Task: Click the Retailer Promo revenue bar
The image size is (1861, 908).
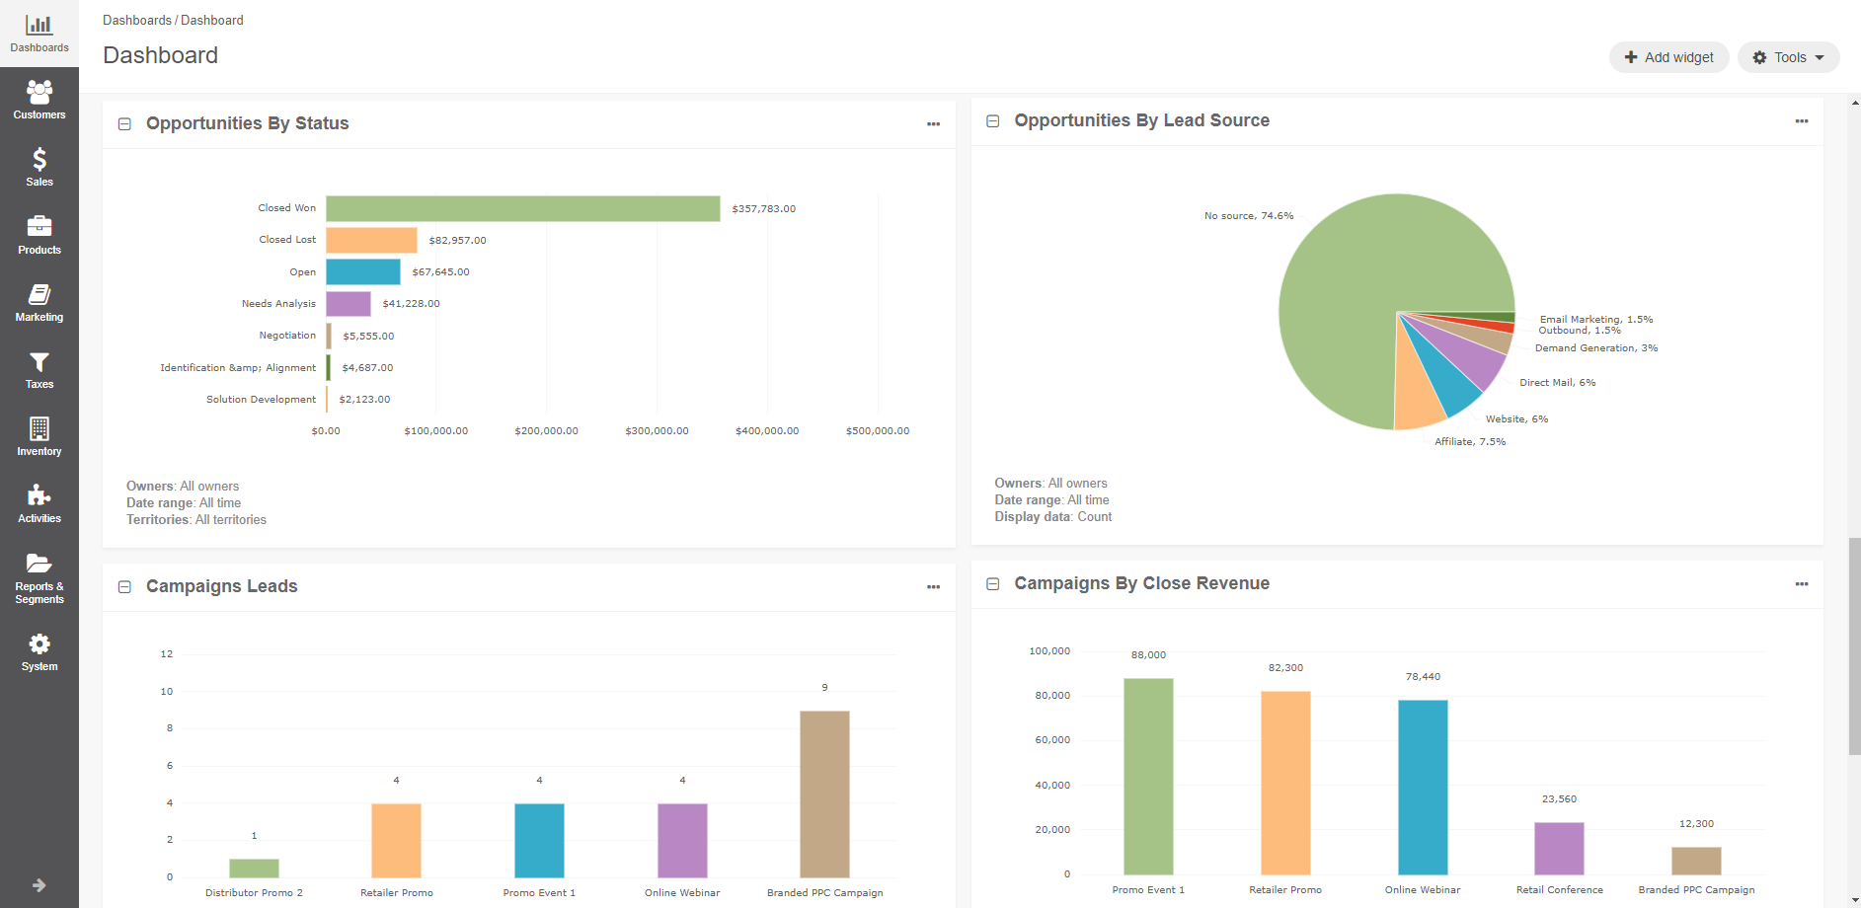Action: [1285, 783]
